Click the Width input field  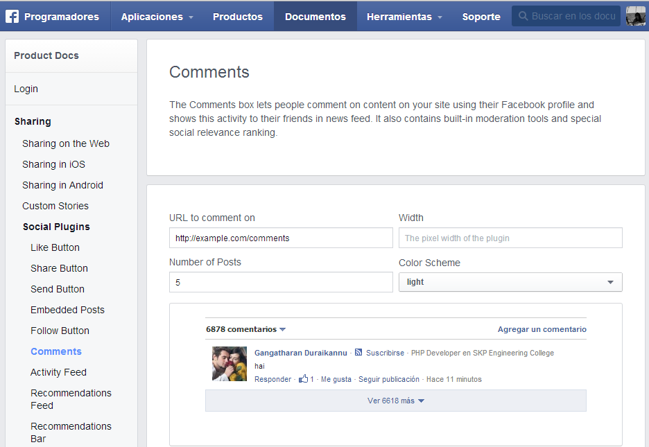(510, 238)
